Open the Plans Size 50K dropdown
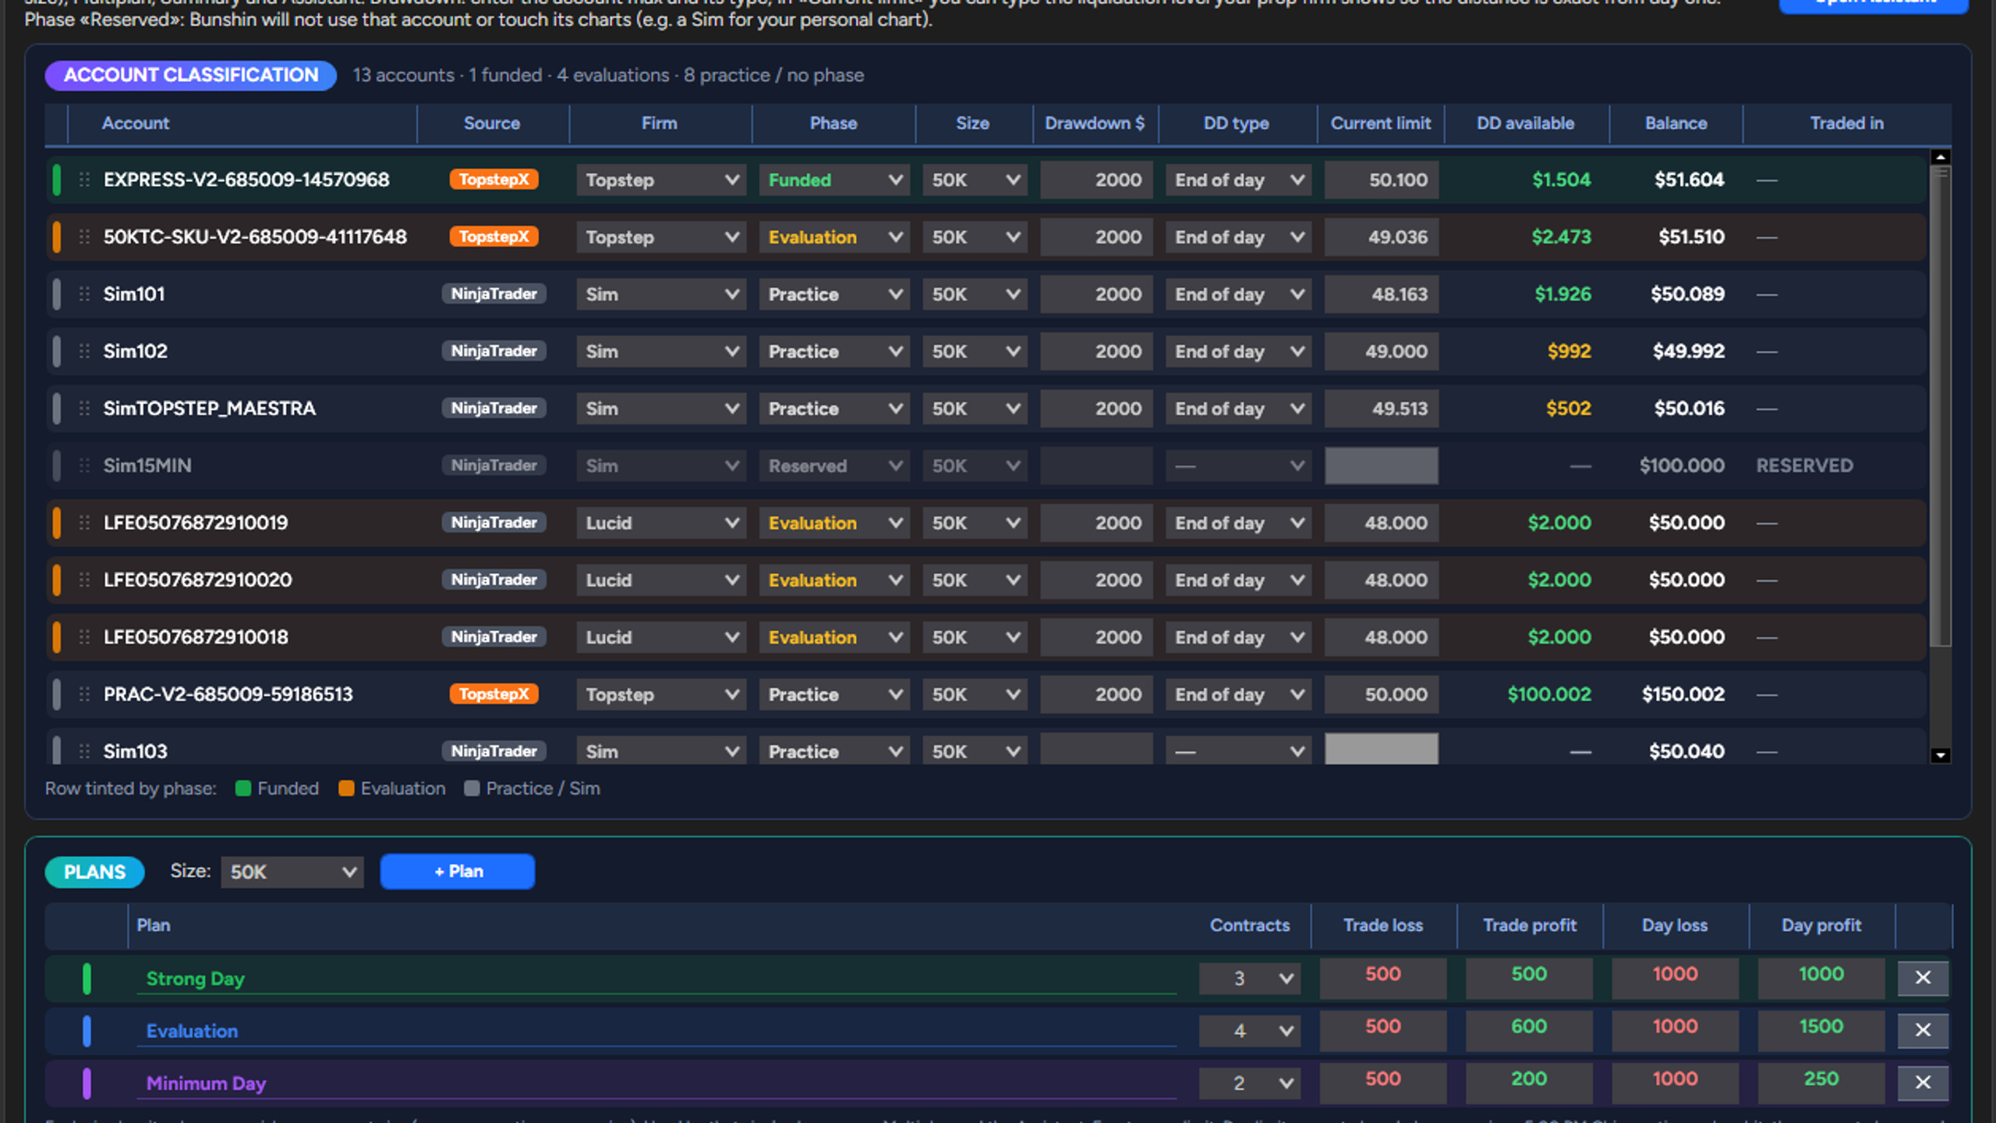 (x=292, y=872)
